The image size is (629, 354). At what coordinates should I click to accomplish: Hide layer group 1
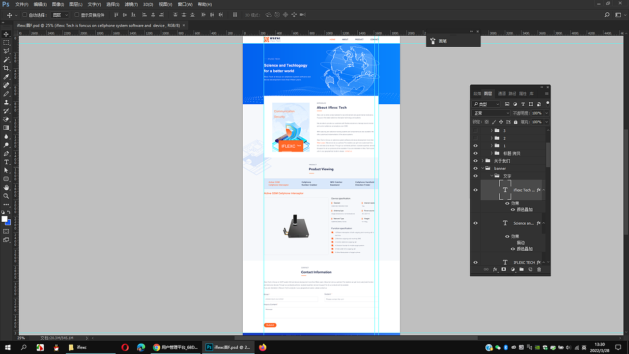[475, 146]
